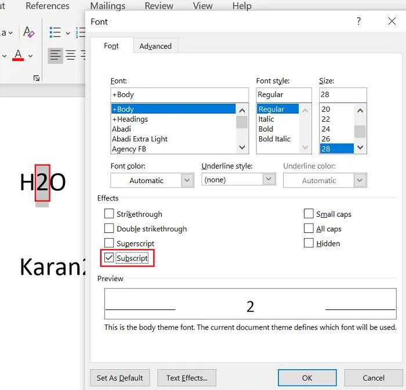406x390 pixels.
Task: Select Regular in font style list
Action: [278, 109]
